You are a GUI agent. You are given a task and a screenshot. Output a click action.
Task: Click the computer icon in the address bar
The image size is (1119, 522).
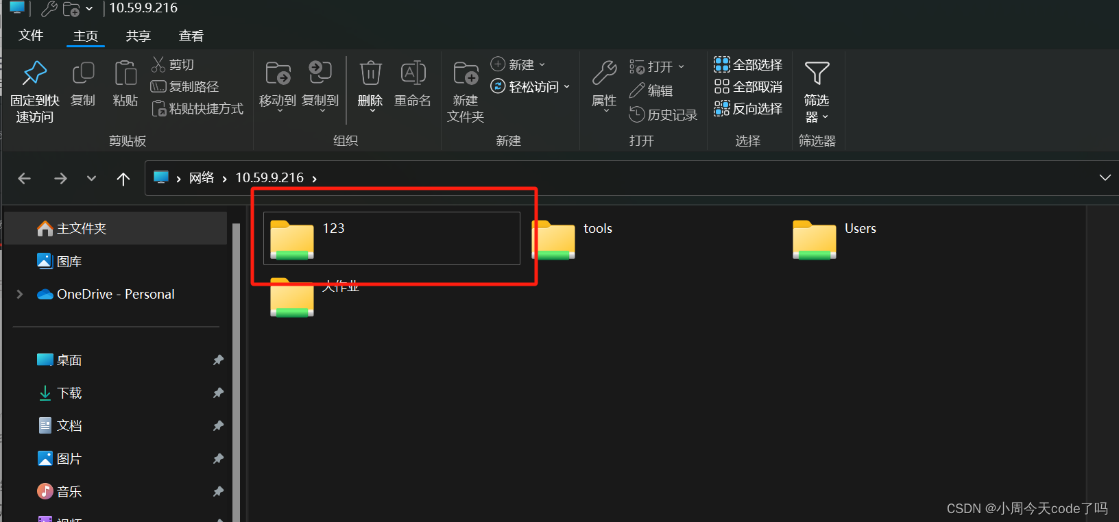[161, 177]
